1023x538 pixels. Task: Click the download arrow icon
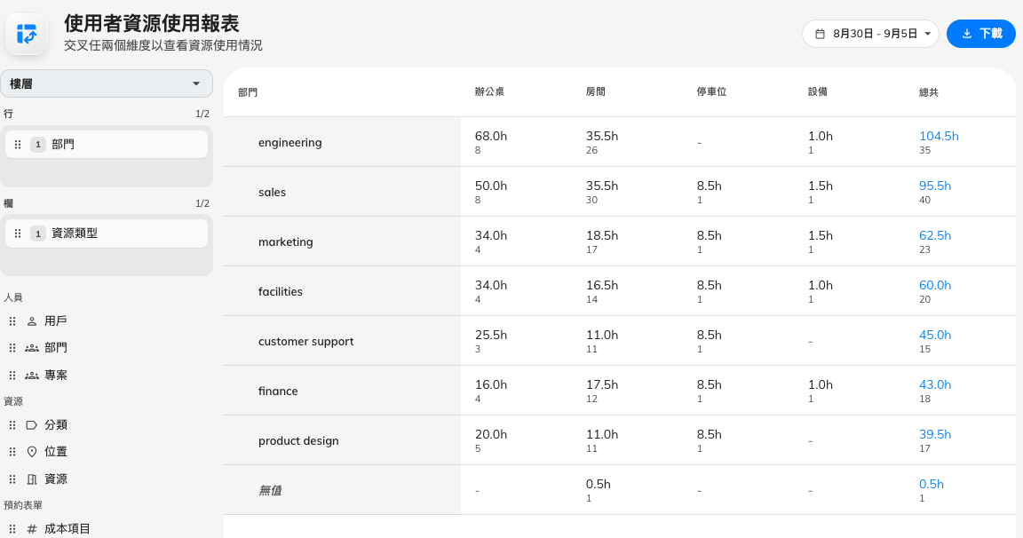pos(967,34)
